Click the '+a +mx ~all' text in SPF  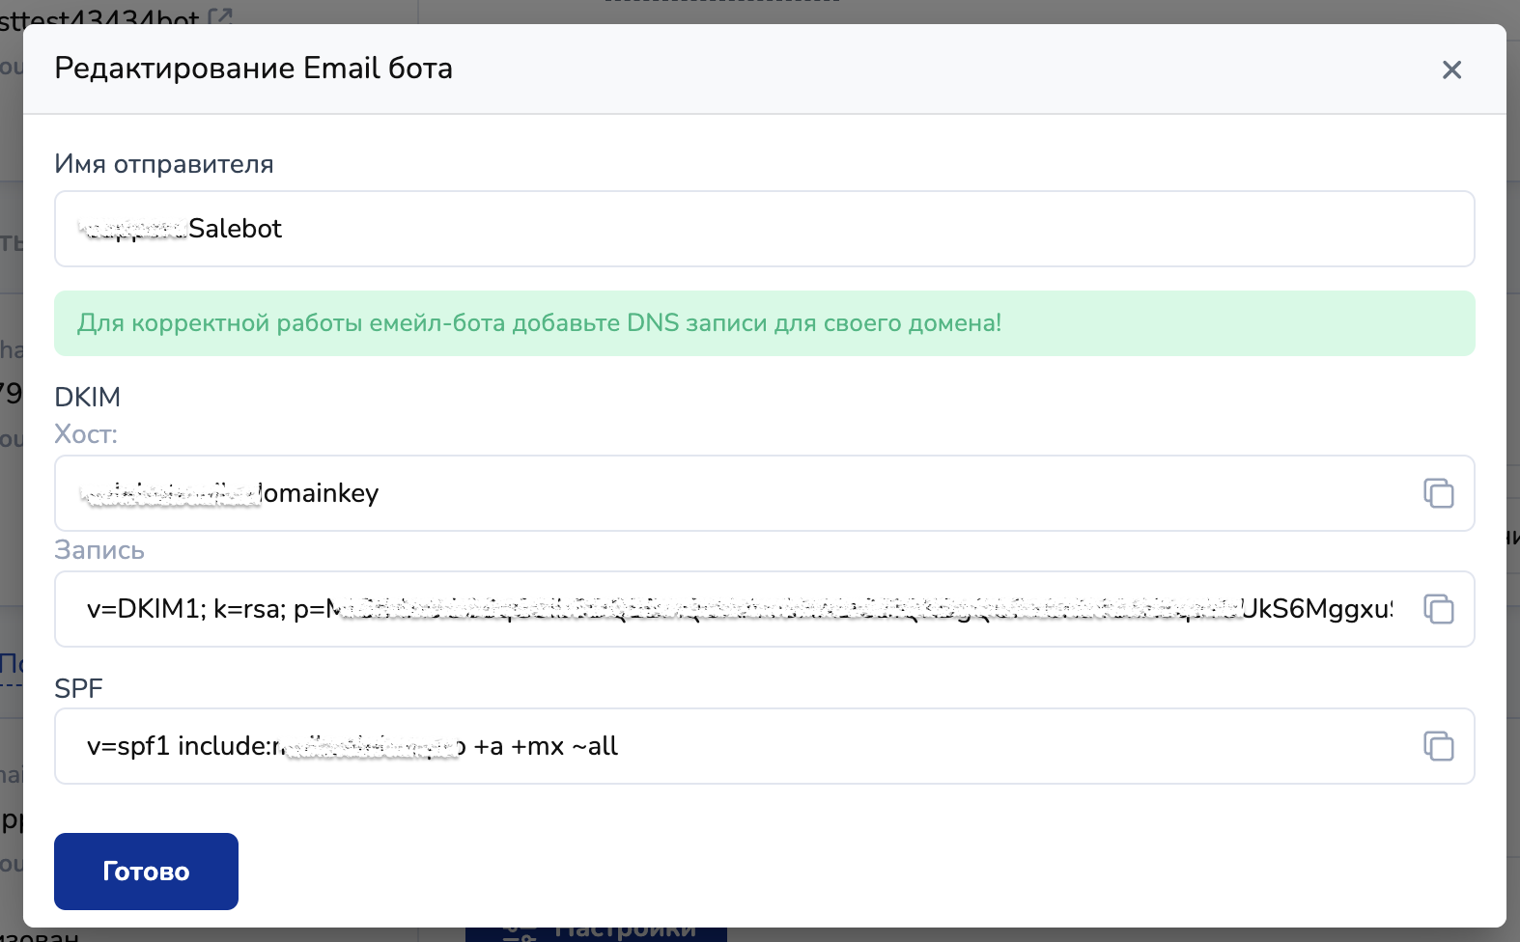click(546, 746)
